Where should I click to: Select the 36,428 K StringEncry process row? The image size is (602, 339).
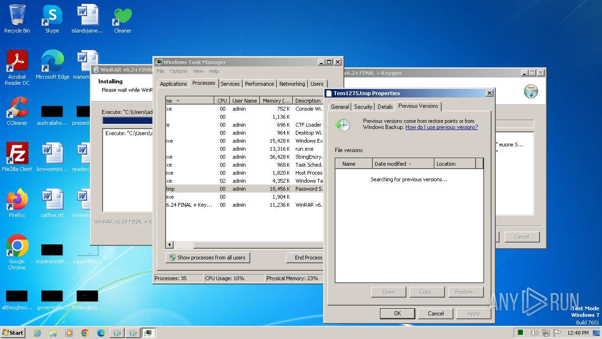(x=244, y=157)
